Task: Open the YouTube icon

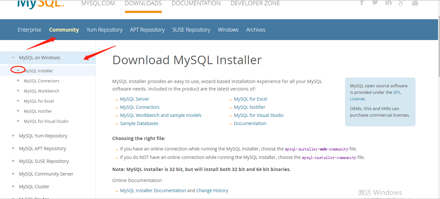Action: 415,3
